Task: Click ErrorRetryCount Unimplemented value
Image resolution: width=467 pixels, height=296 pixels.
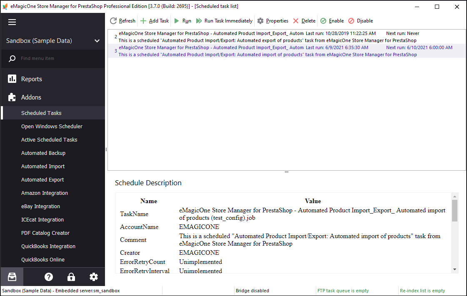Action: point(200,262)
